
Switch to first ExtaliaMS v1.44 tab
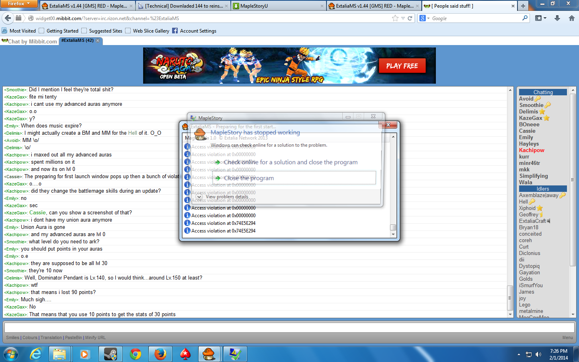coord(87,6)
